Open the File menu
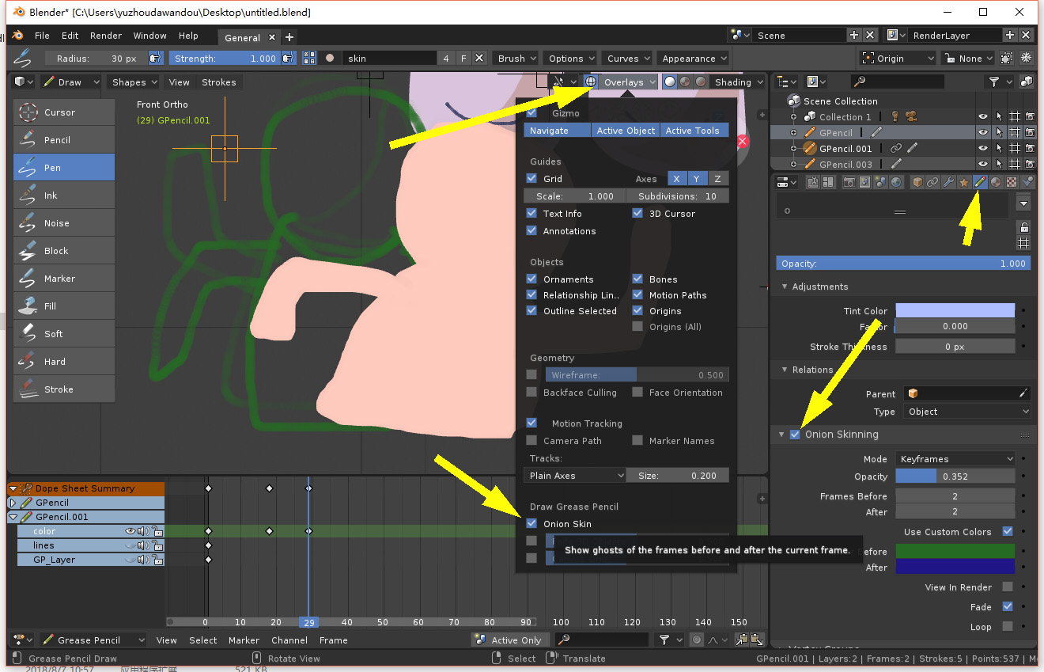 click(x=42, y=36)
